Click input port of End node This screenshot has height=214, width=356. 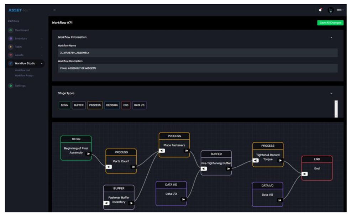click(305, 174)
